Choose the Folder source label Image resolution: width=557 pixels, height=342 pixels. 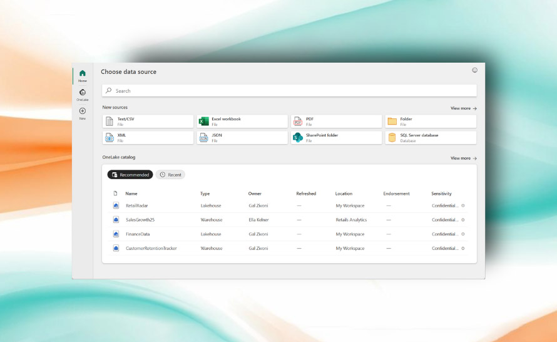(x=406, y=119)
